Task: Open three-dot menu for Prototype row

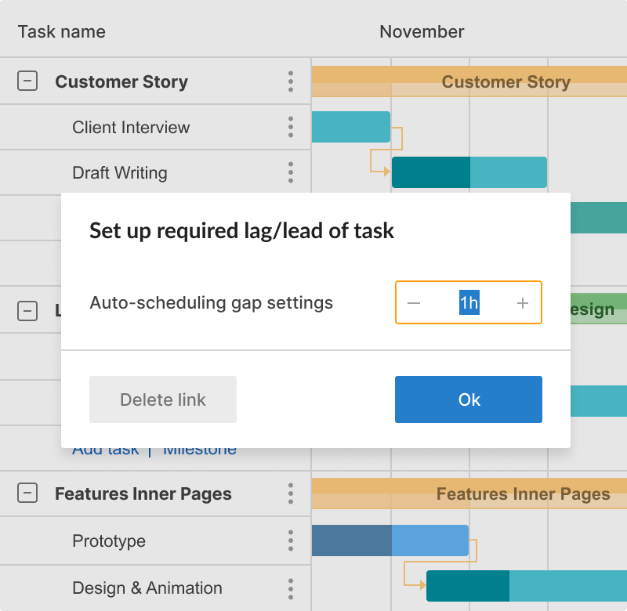Action: pyautogui.click(x=291, y=540)
